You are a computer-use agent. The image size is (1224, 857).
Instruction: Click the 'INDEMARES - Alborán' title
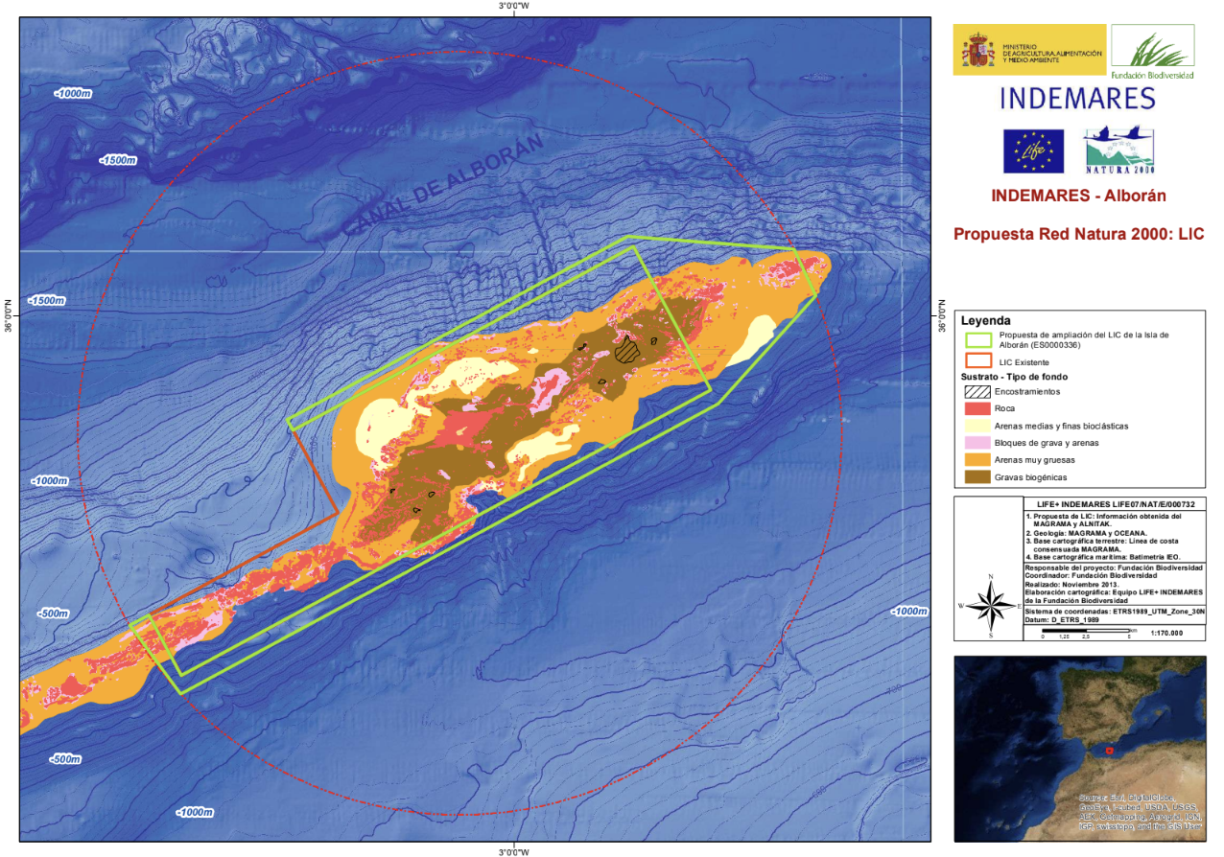[1078, 196]
